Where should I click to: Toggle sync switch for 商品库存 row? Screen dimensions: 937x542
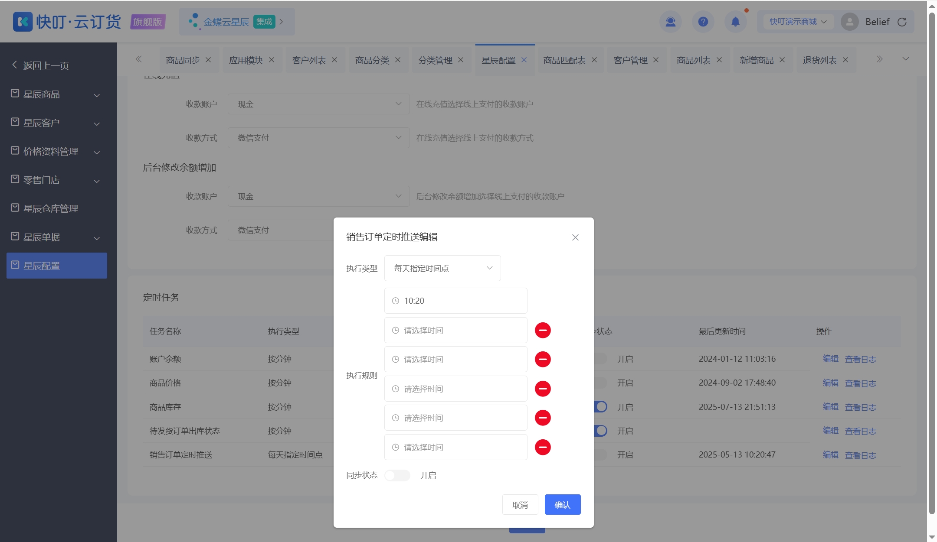pyautogui.click(x=601, y=407)
